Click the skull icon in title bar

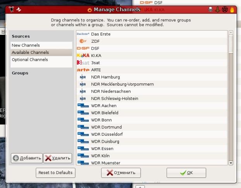(210, 10)
